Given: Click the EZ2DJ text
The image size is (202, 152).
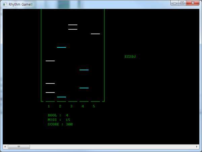Looking at the screenshot, I should 130,56.
